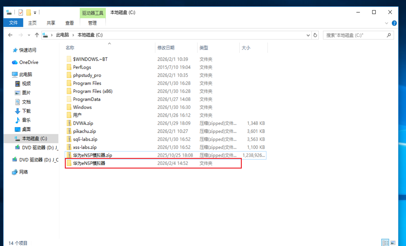Open 视频 in the navigation pane
Image resolution: width=406 pixels, height=246 pixels.
click(x=23, y=84)
